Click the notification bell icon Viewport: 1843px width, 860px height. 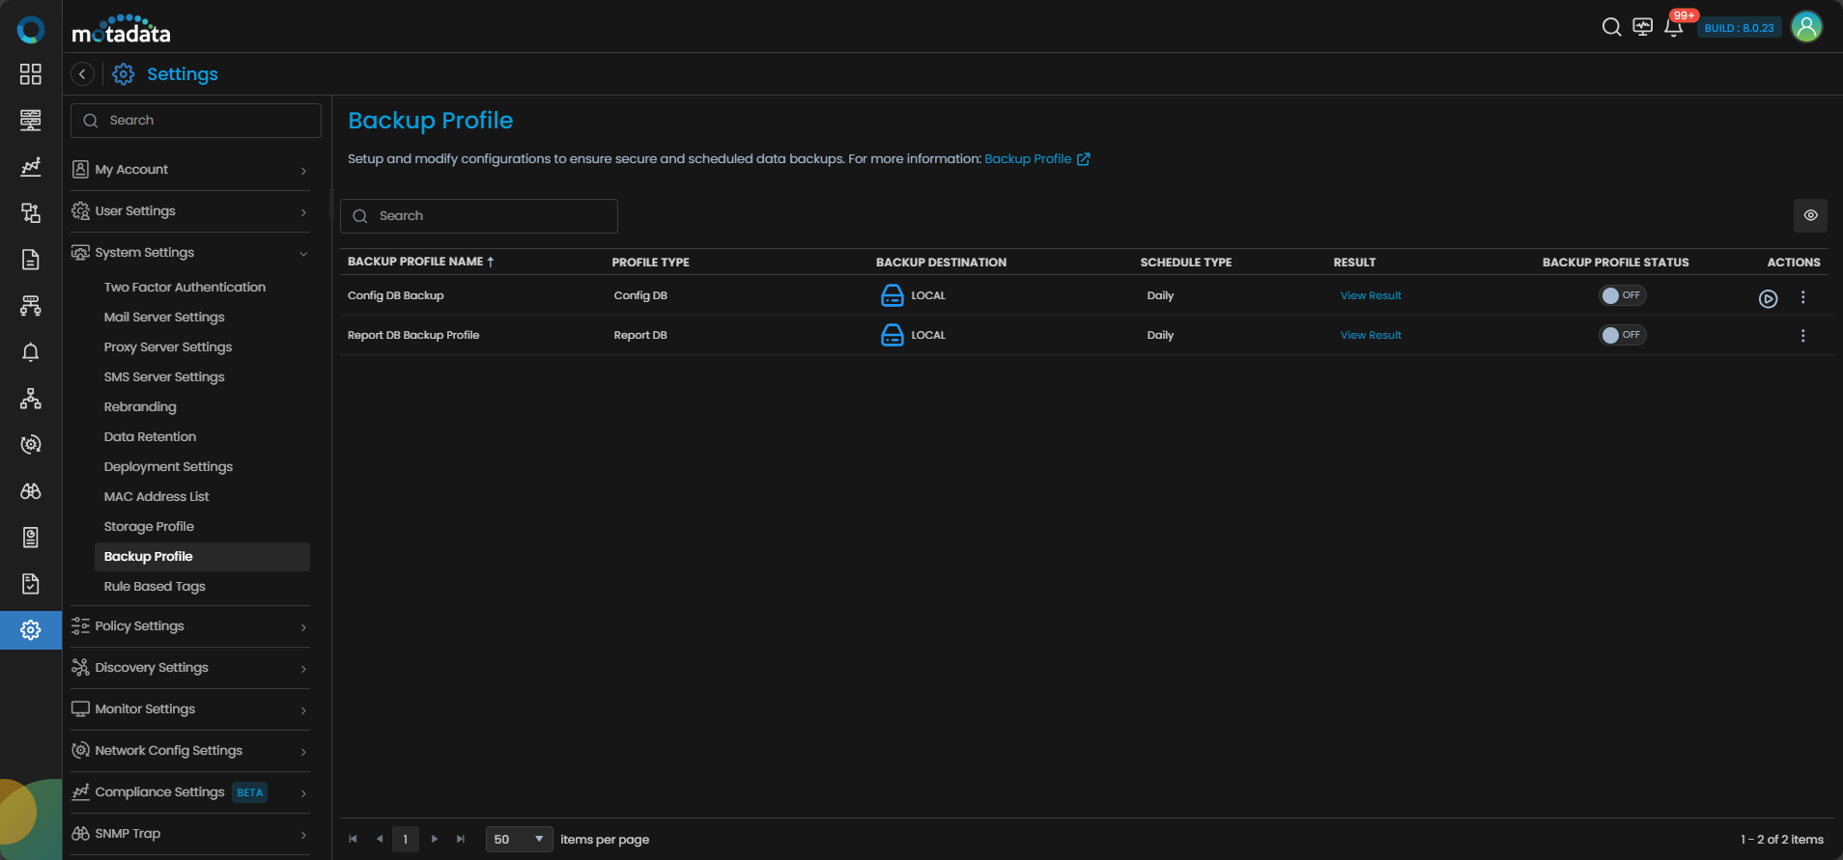click(1673, 27)
